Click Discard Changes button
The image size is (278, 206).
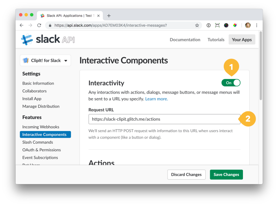pyautogui.click(x=186, y=174)
